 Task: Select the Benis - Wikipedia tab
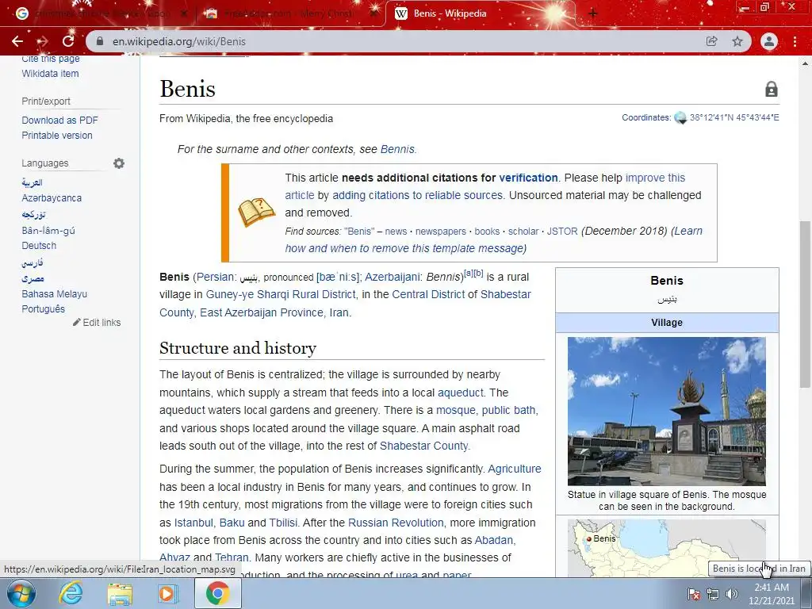click(x=479, y=13)
